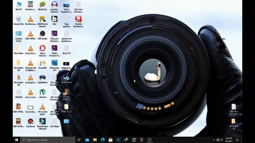
Task: Open the last taskbar app with circle icon
Action: tap(149, 140)
